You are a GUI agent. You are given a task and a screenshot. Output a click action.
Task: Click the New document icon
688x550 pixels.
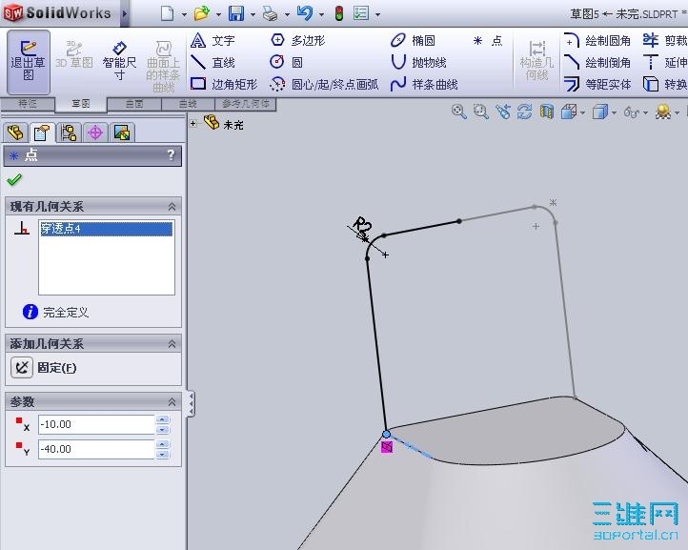point(167,13)
